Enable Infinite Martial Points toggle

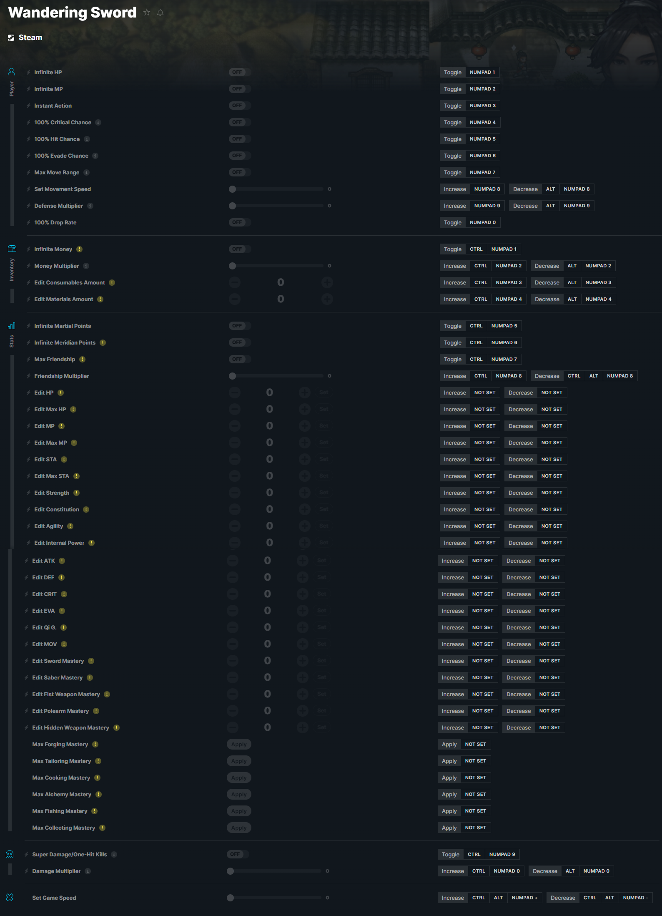tap(240, 326)
